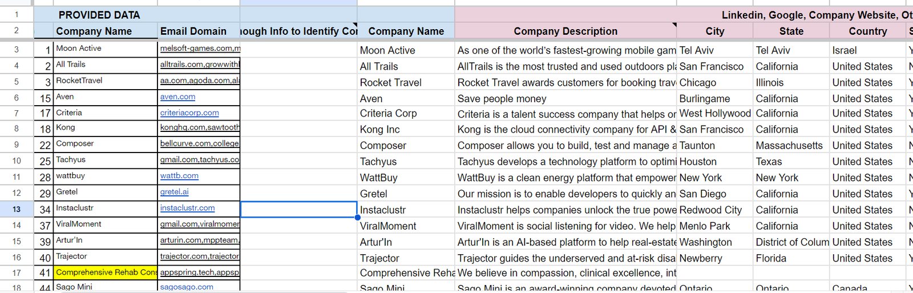Select the melsoft-games.com email domain cell
Screen dimensions: 913x293
point(199,49)
